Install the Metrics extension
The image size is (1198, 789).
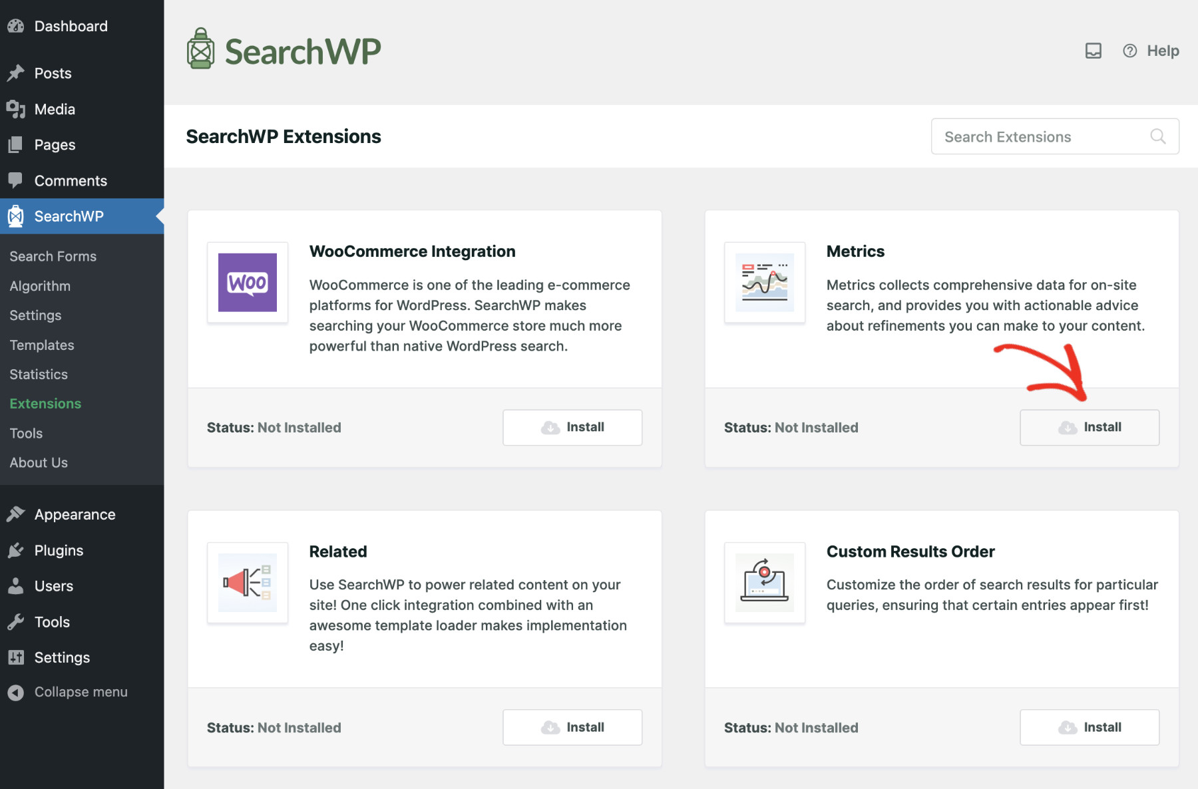(1090, 427)
